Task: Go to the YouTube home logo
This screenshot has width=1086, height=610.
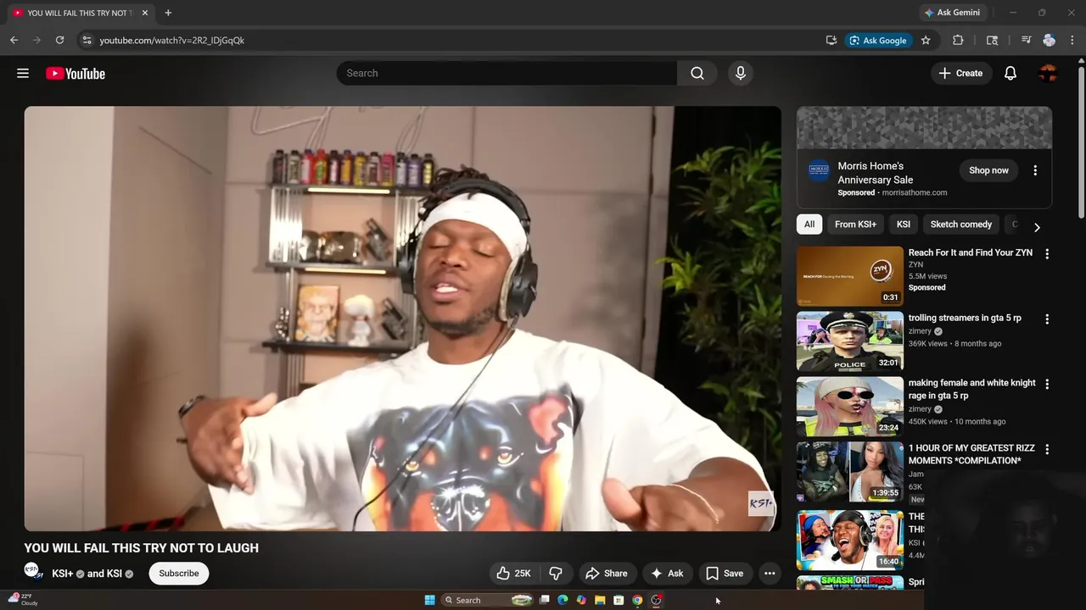Action: [76, 74]
